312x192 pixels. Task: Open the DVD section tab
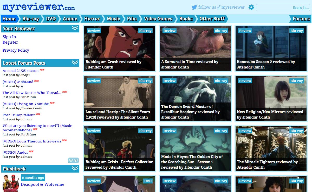pyautogui.click(x=51, y=19)
